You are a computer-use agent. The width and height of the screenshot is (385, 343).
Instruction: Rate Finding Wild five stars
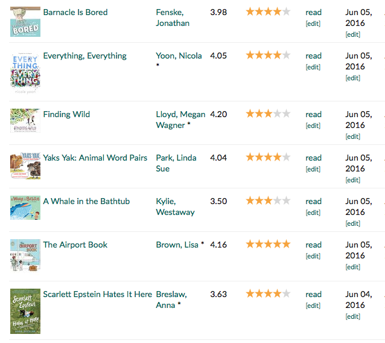[286, 114]
